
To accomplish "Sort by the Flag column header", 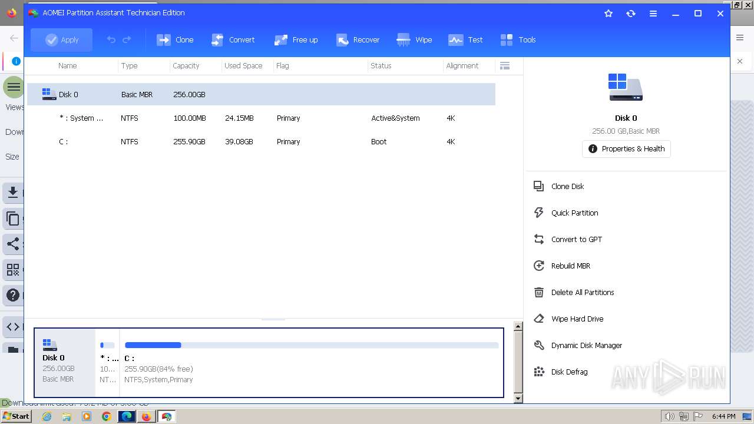I will [283, 66].
